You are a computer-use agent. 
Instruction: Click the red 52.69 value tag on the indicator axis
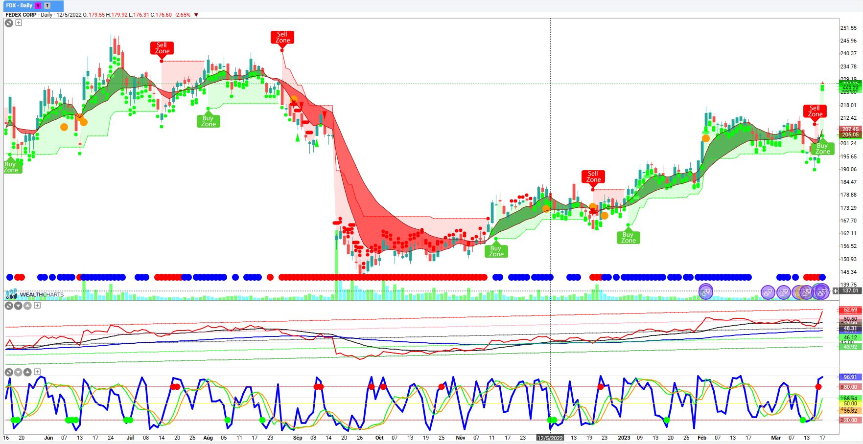[x=851, y=310]
